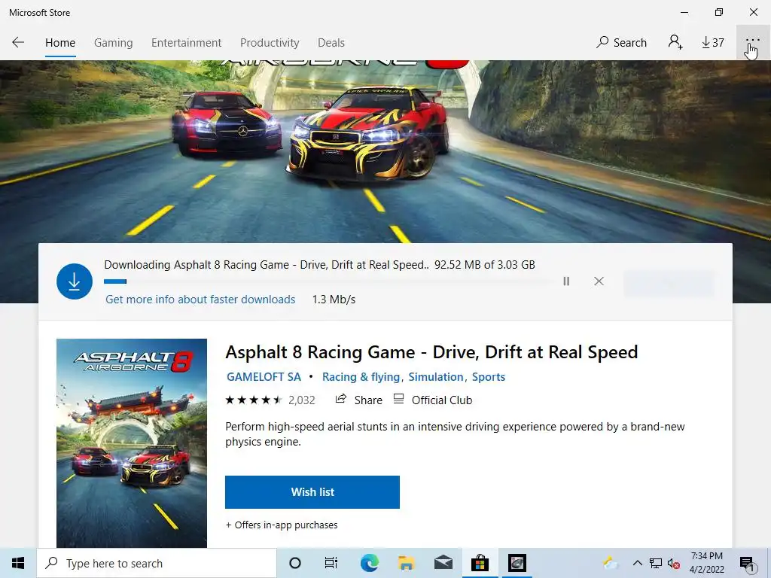Open Get more info about faster downloads

200,300
